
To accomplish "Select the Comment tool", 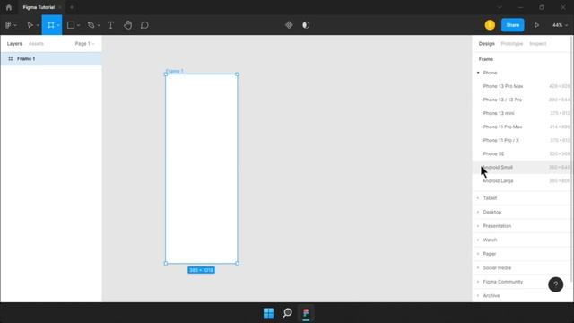I will (144, 25).
